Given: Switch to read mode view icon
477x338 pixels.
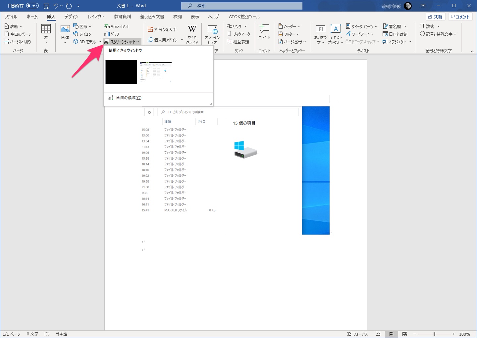Looking at the screenshot, I should [x=378, y=334].
